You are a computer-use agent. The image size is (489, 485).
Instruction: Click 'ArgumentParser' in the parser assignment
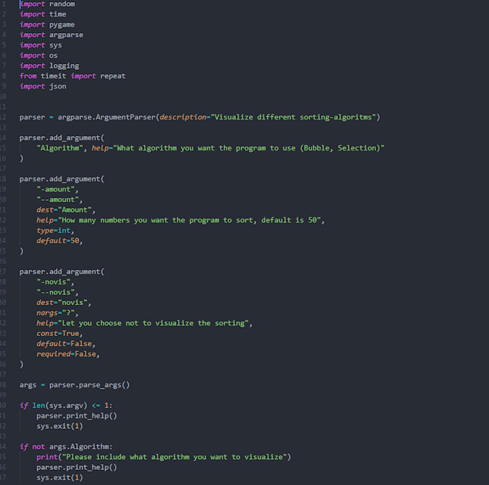tap(125, 117)
